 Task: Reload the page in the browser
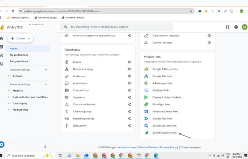coord(13,11)
